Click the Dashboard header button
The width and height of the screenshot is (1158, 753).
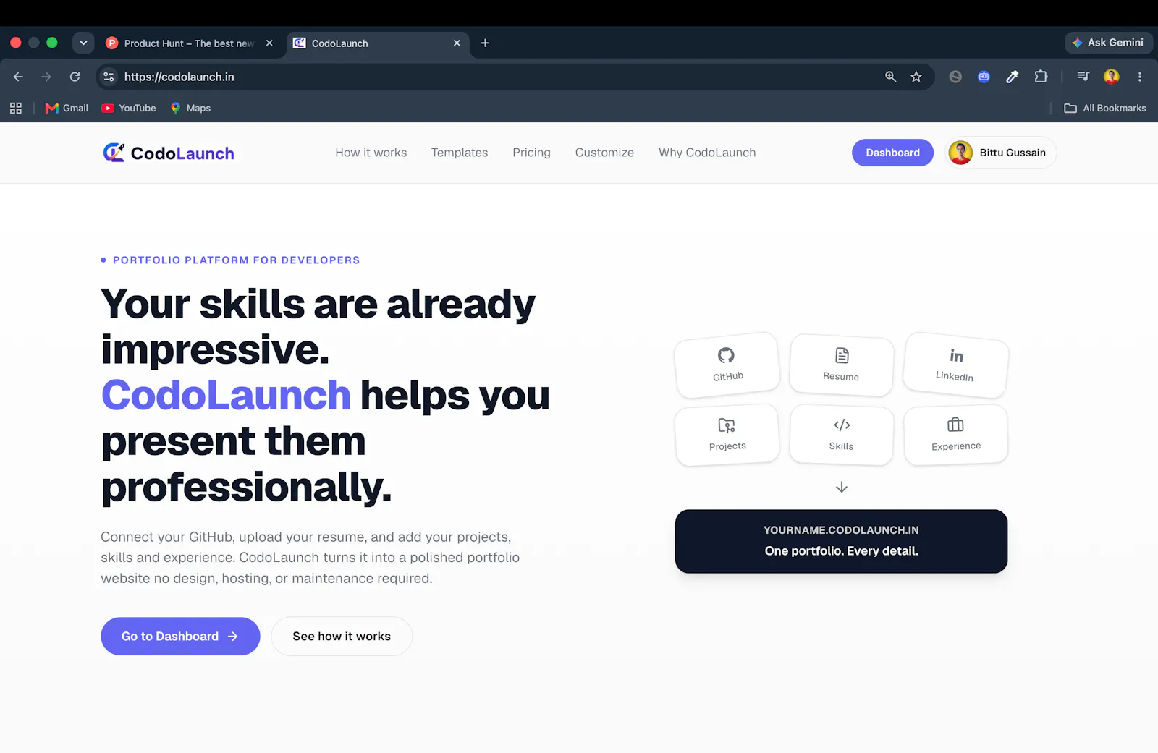[x=892, y=153]
